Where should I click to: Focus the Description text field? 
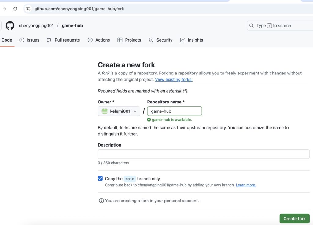[x=204, y=154]
